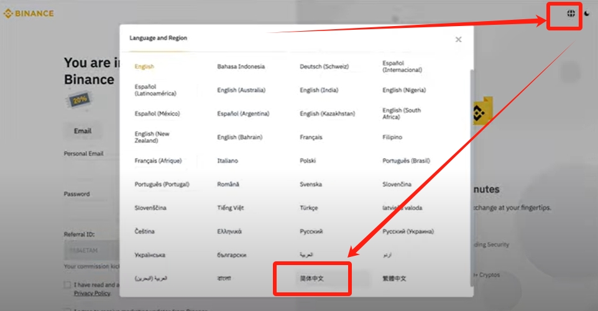The height and width of the screenshot is (311, 598).
Task: Select English (New Zealand) option
Action: (x=152, y=137)
